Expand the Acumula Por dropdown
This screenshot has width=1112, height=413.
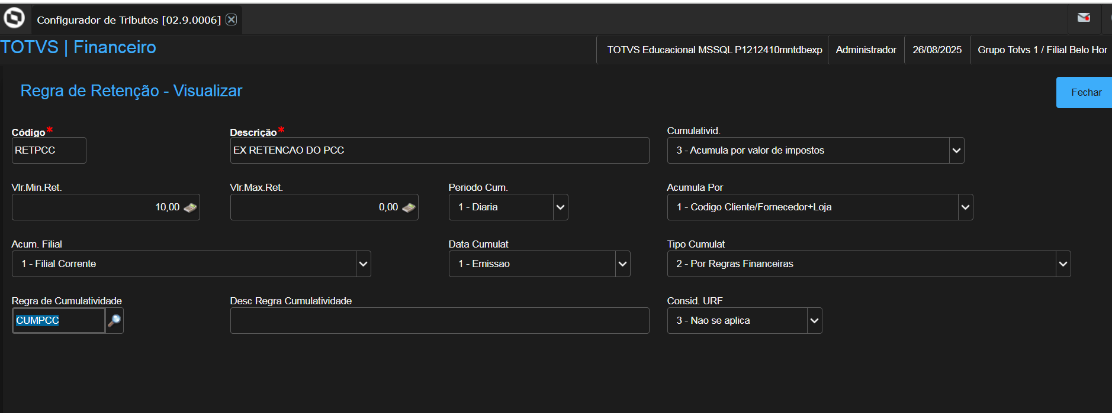pyautogui.click(x=965, y=207)
